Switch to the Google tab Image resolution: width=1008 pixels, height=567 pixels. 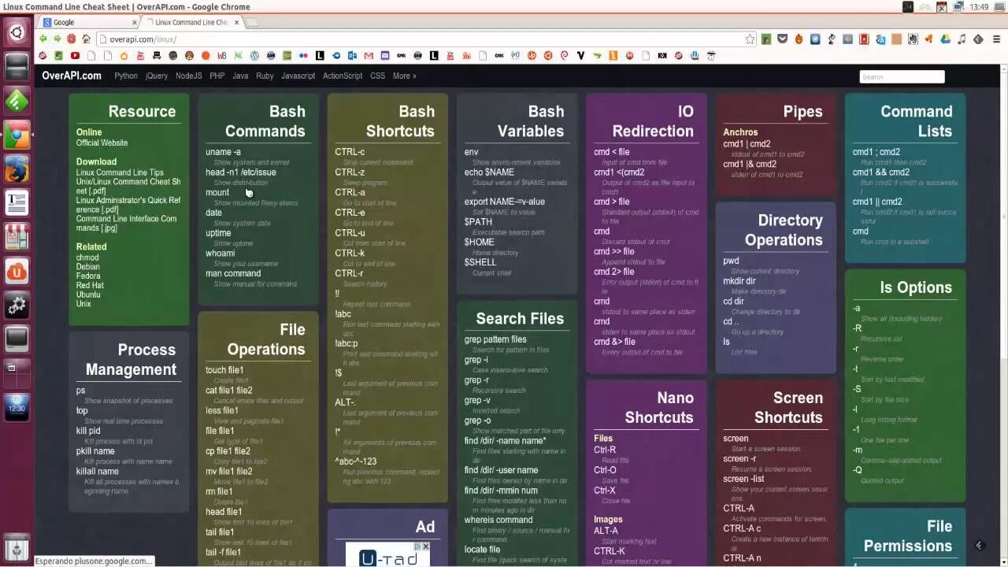click(88, 22)
